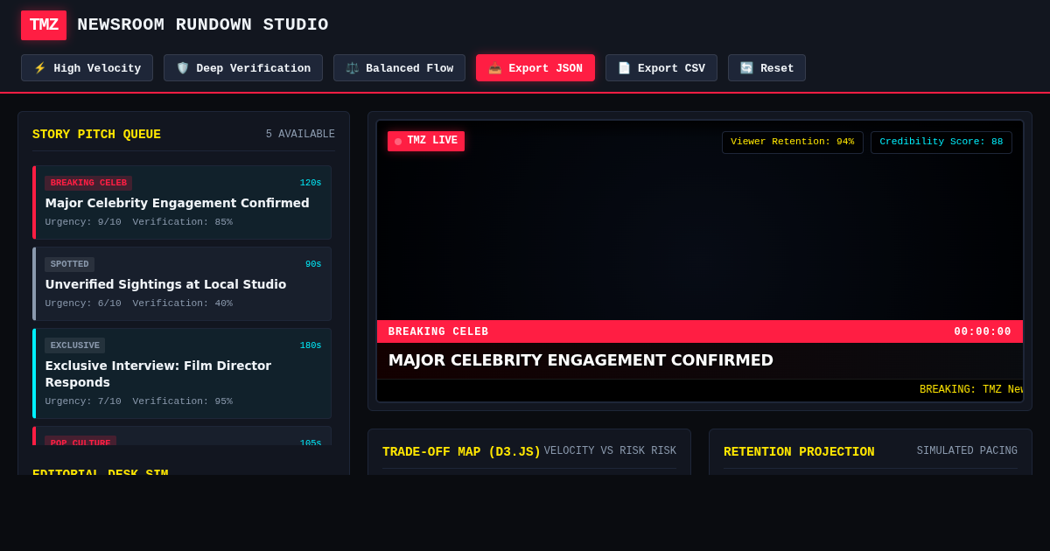Click the POP CULTURE category tag

point(80,441)
